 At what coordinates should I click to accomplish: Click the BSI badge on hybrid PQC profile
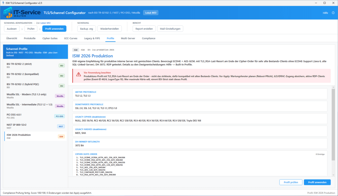coord(62,86)
